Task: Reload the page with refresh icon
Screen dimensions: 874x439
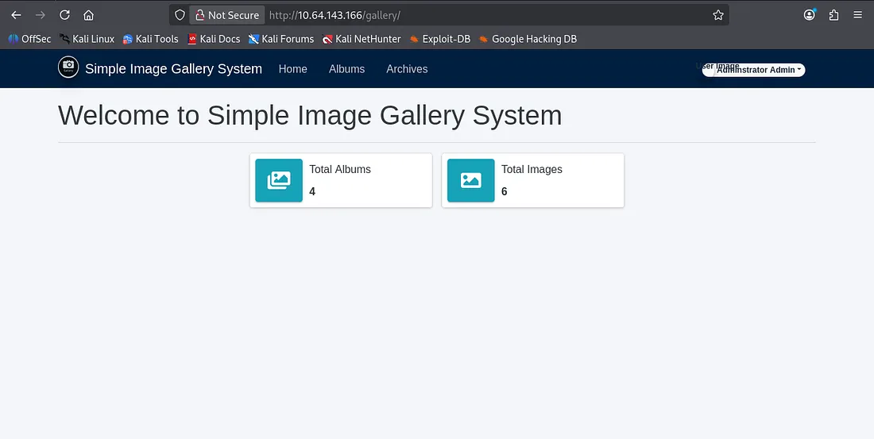Action: tap(64, 15)
